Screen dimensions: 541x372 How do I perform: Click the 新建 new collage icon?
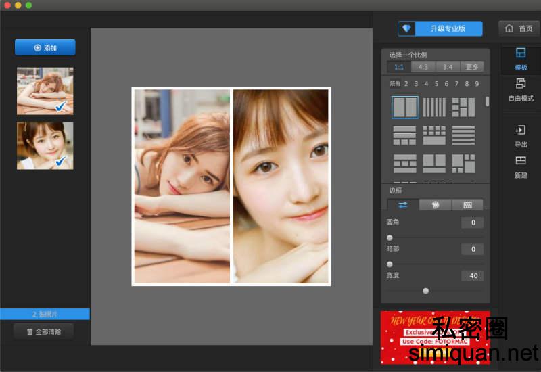(x=521, y=166)
